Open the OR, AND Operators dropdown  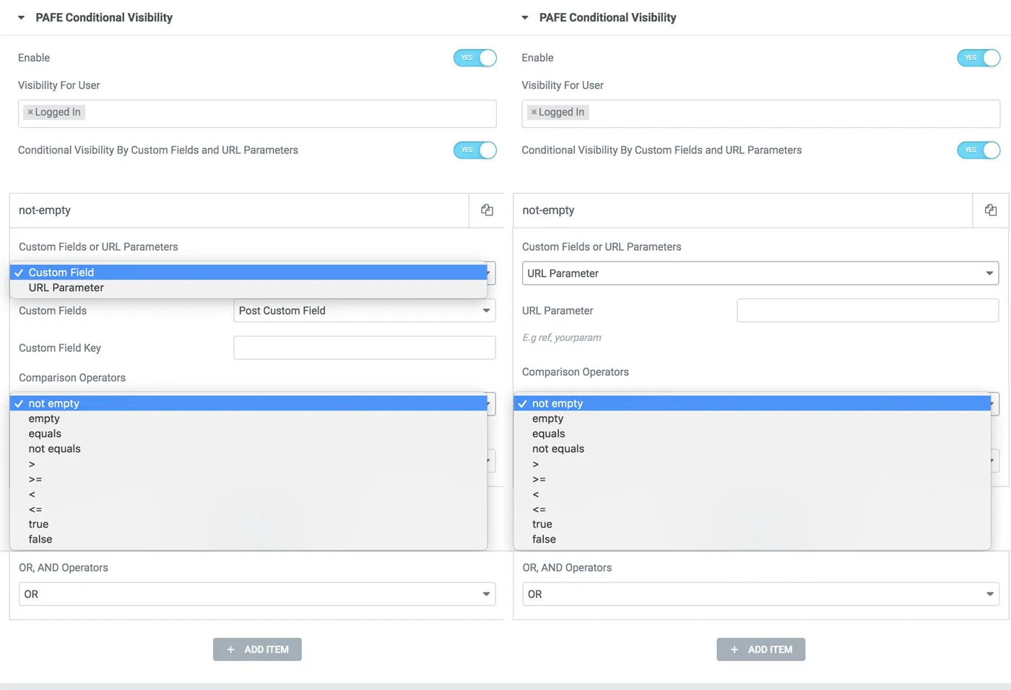[256, 594]
